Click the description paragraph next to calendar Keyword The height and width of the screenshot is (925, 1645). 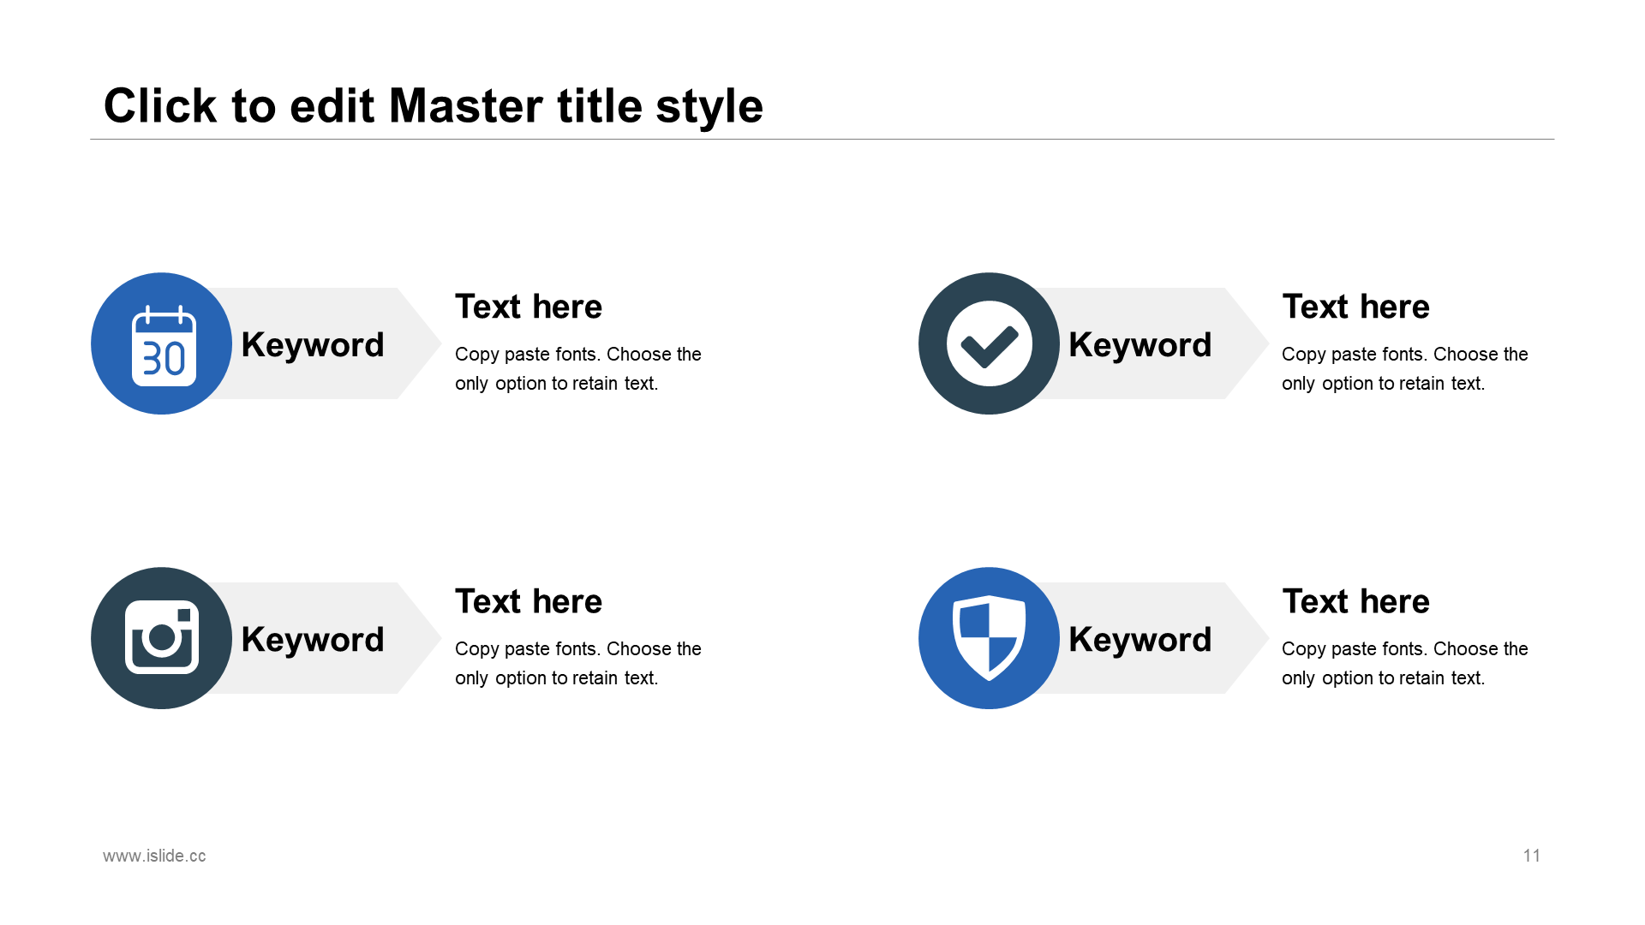(x=577, y=369)
